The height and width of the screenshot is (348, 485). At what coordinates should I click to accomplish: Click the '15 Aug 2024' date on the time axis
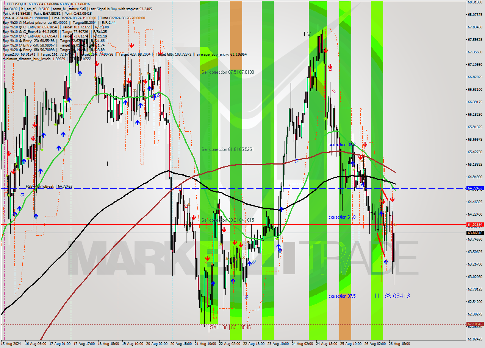point(11,344)
